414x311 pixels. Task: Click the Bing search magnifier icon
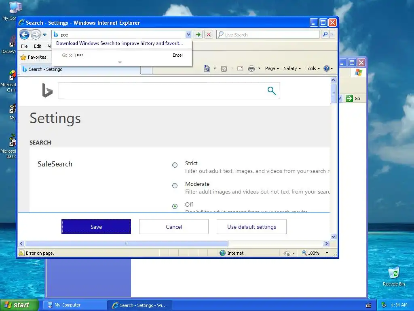[x=271, y=91]
